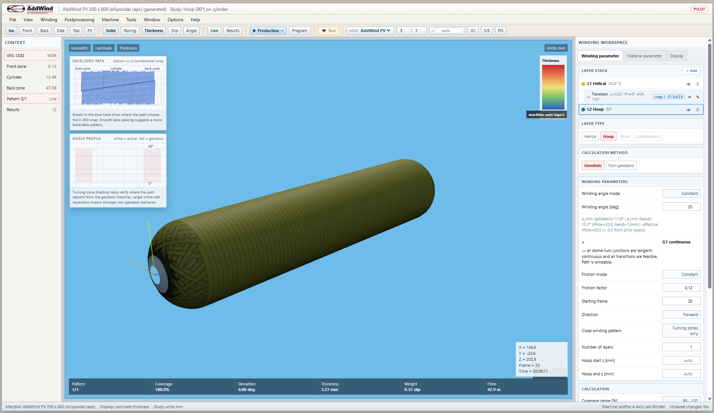Toggle visibility of L1 Helical layer
This screenshot has height=413, width=714.
coord(688,84)
